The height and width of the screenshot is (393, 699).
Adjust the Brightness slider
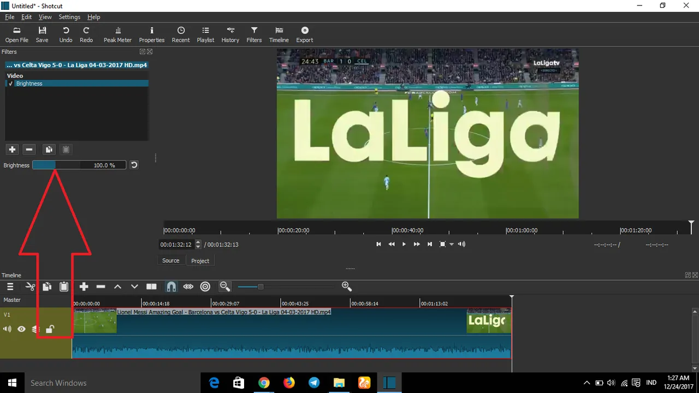pyautogui.click(x=79, y=165)
